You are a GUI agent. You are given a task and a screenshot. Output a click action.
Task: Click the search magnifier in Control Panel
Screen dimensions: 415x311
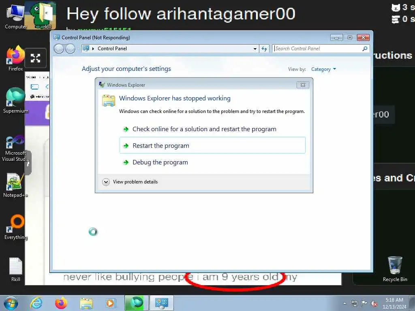pyautogui.click(x=365, y=49)
